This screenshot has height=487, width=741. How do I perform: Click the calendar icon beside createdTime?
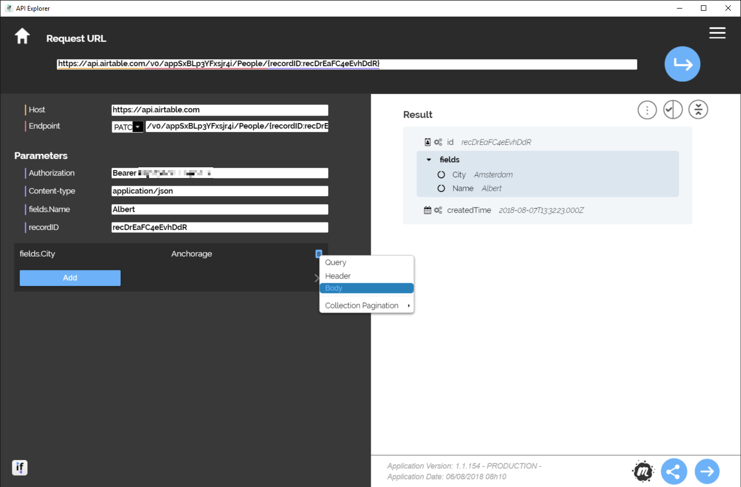pyautogui.click(x=427, y=210)
